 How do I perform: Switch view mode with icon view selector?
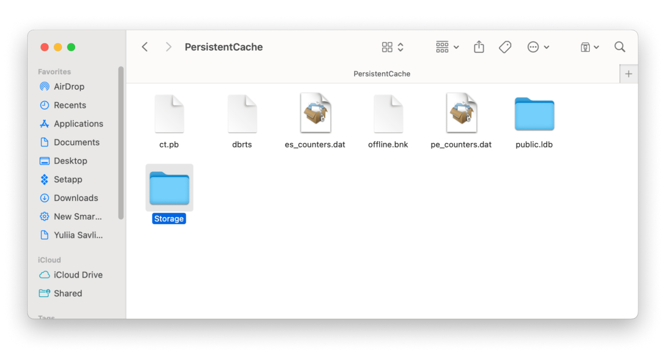pyautogui.click(x=392, y=47)
